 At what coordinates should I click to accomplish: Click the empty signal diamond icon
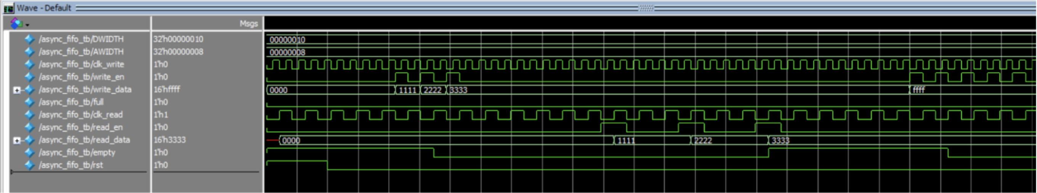[x=29, y=152]
